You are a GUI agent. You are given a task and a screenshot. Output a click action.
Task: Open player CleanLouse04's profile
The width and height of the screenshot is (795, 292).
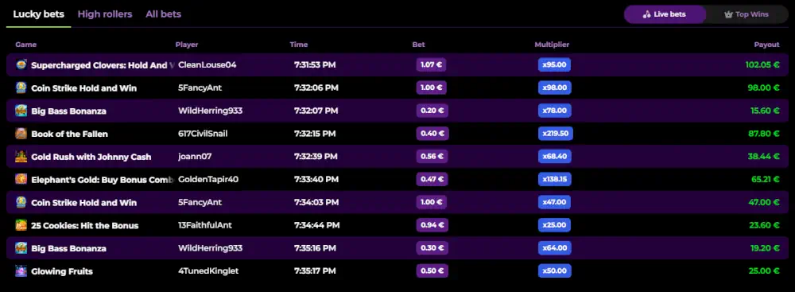tap(207, 65)
